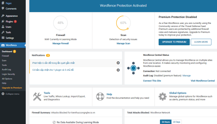The height and width of the screenshot is (124, 217).
Task: Click 'Connection: Not connected' status text
Action: click(157, 71)
